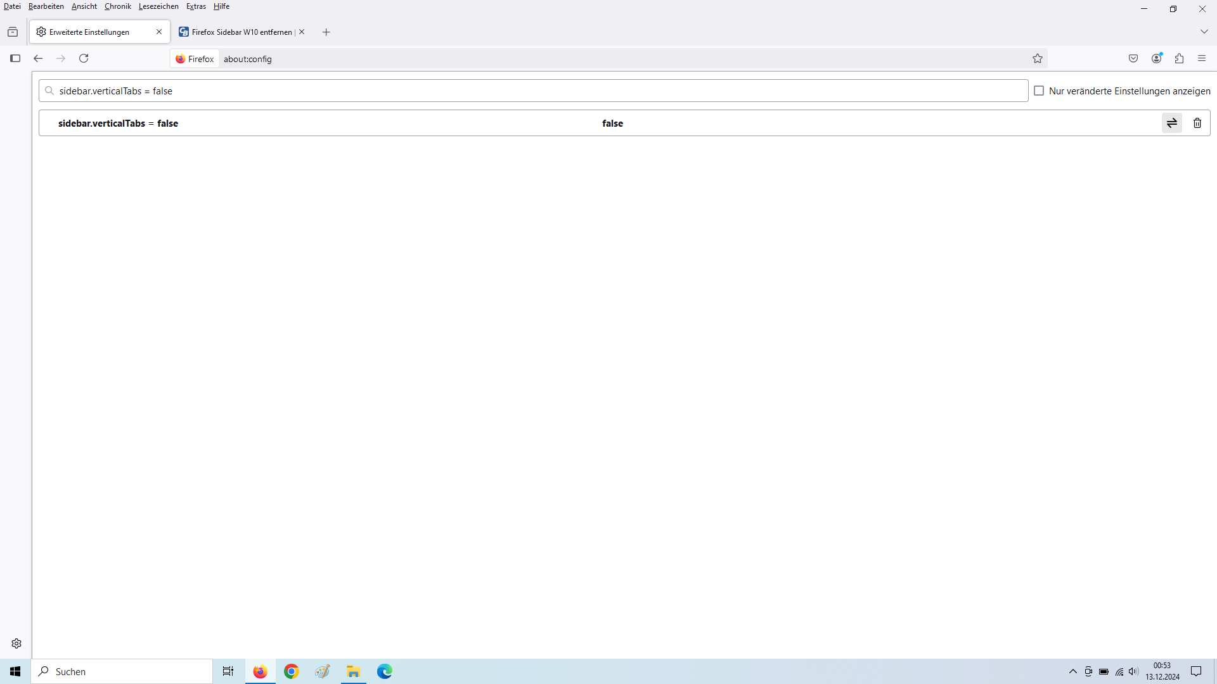
Task: Open the Extras menu
Action: (x=196, y=6)
